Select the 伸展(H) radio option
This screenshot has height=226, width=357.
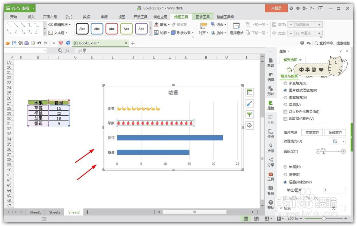(285, 167)
